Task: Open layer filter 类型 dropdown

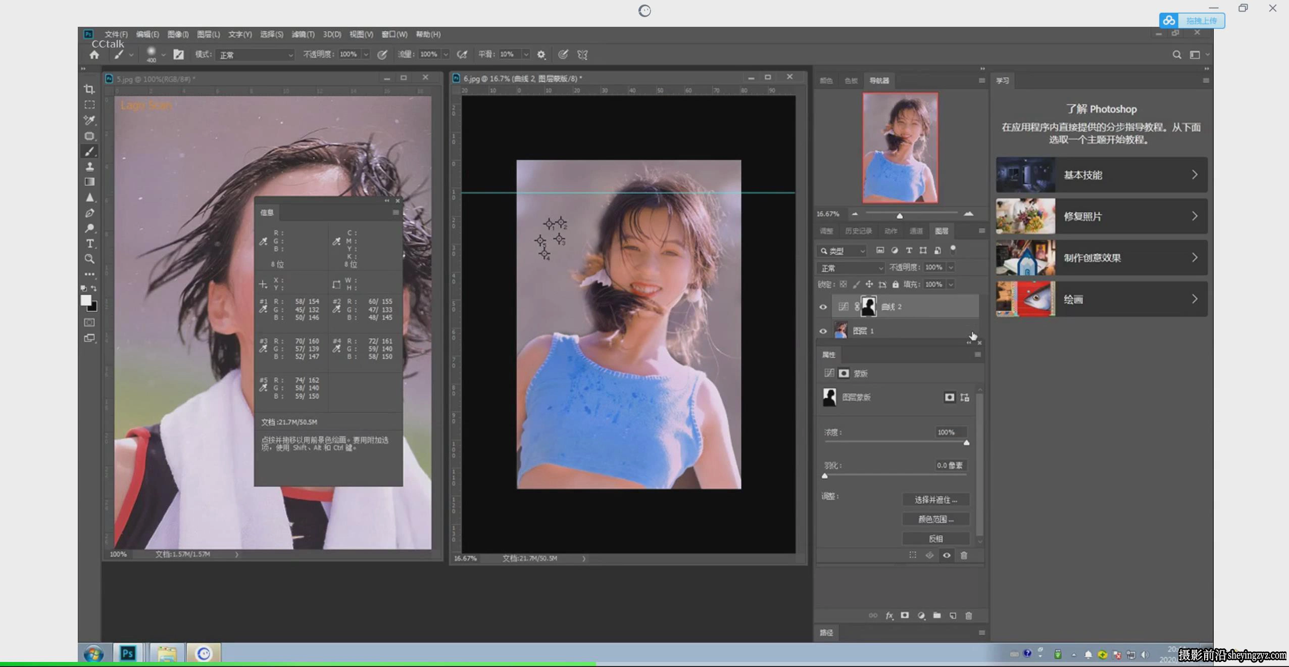Action: pos(842,251)
